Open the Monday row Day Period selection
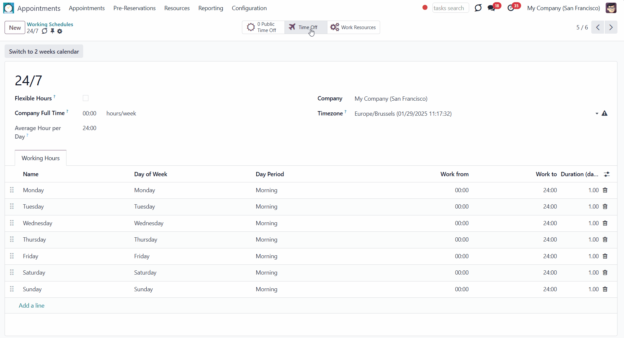 [x=266, y=190]
